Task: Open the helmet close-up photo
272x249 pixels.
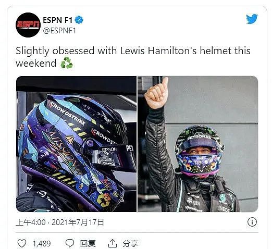Action: click(76, 144)
